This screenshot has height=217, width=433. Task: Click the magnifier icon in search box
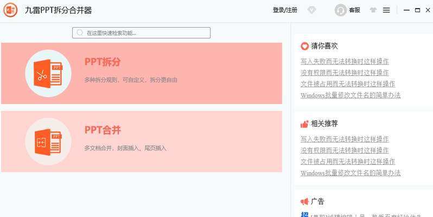[80, 33]
